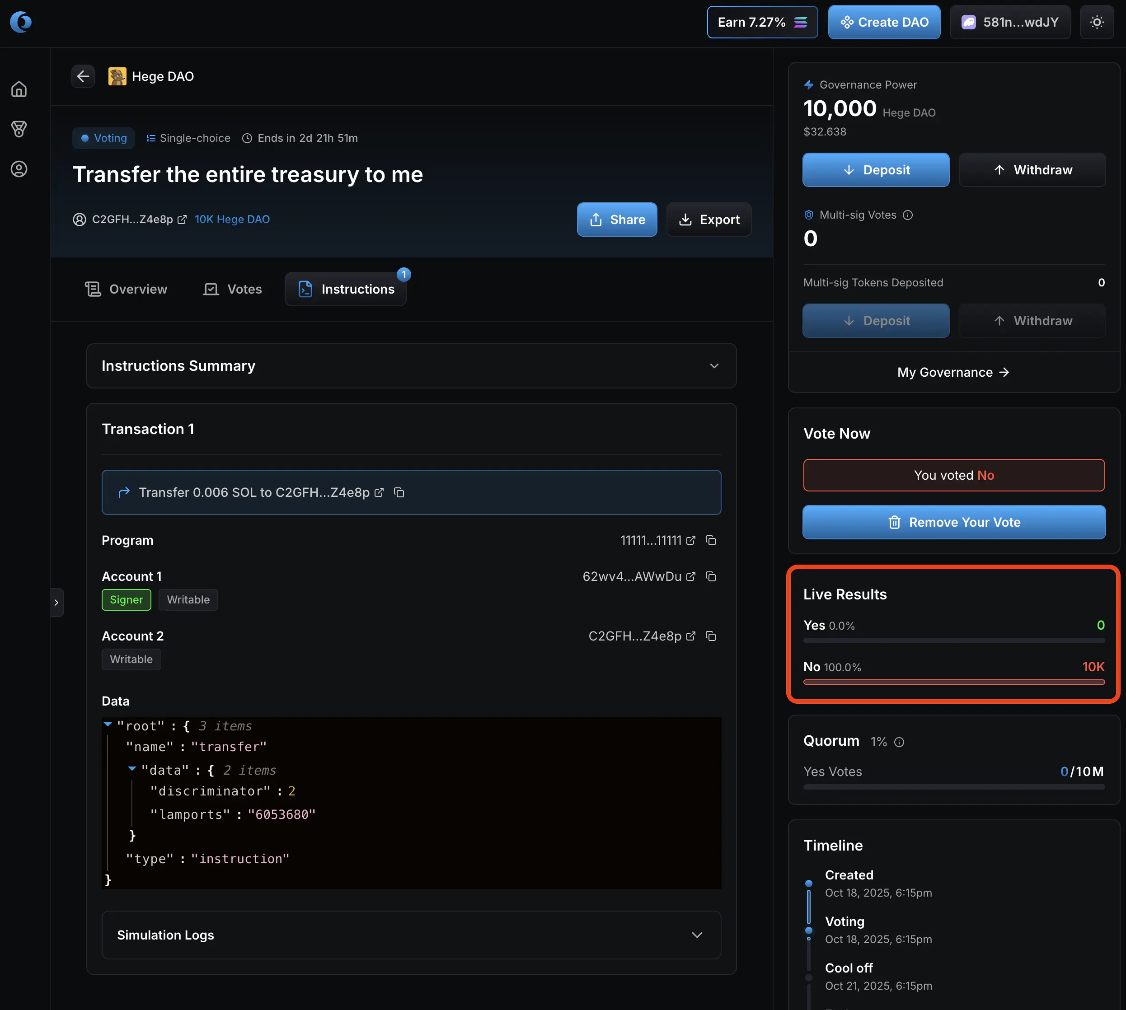Click the home icon in the left sidebar
The image size is (1126, 1010).
click(19, 89)
